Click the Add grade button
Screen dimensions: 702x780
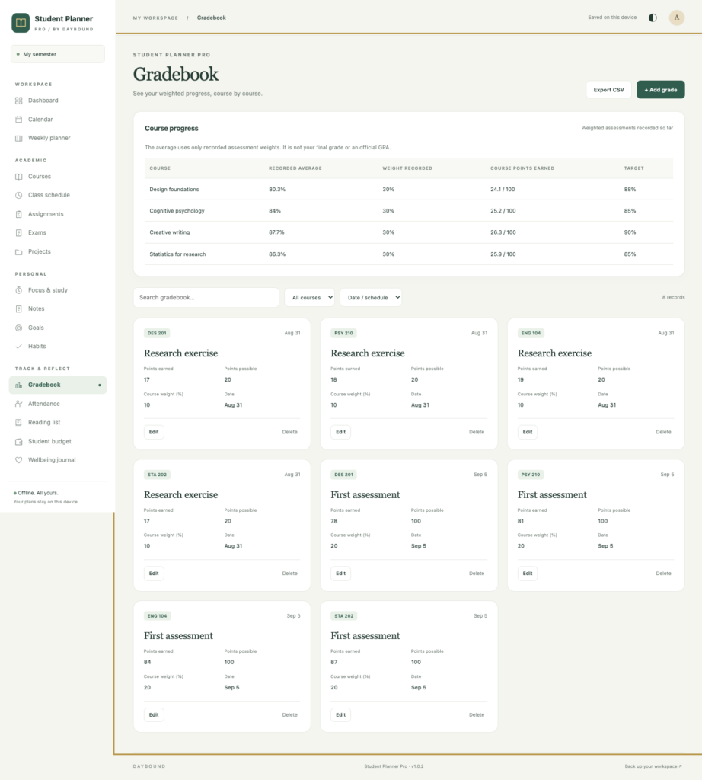click(x=661, y=90)
